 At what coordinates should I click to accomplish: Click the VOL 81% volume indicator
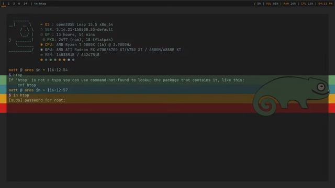click(272, 4)
